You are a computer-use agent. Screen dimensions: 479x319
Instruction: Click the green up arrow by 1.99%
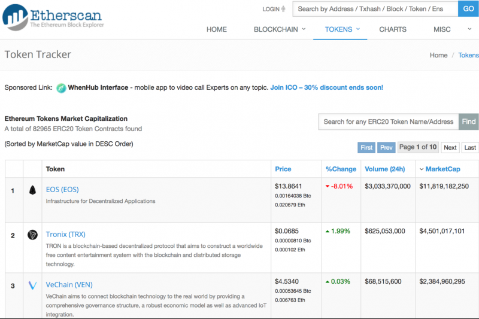pyautogui.click(x=328, y=232)
